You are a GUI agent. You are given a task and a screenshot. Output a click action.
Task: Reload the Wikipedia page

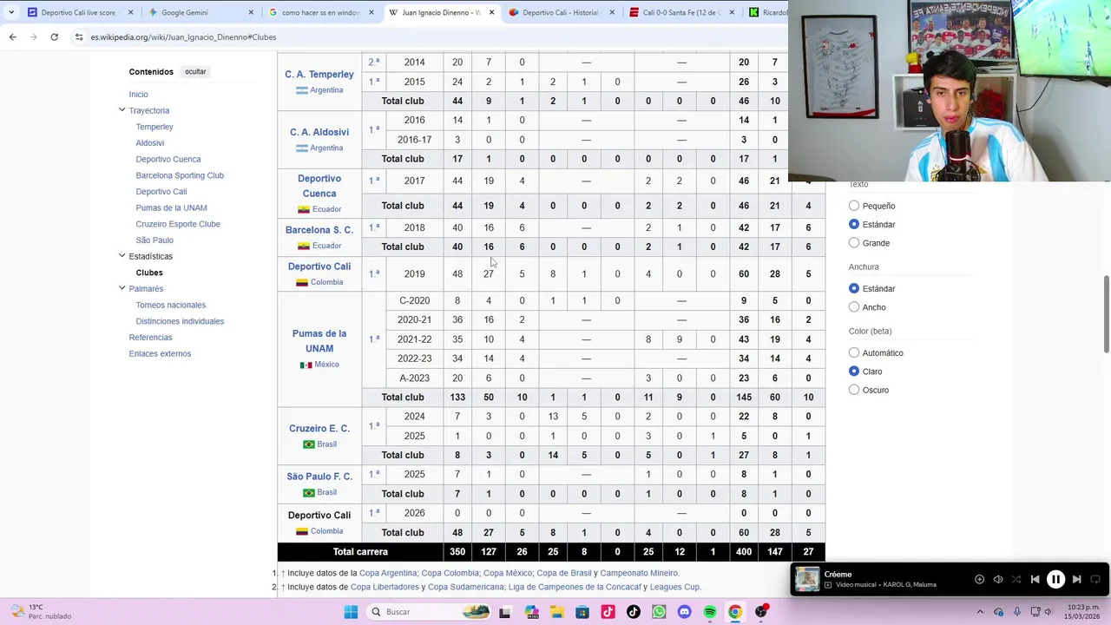point(54,36)
